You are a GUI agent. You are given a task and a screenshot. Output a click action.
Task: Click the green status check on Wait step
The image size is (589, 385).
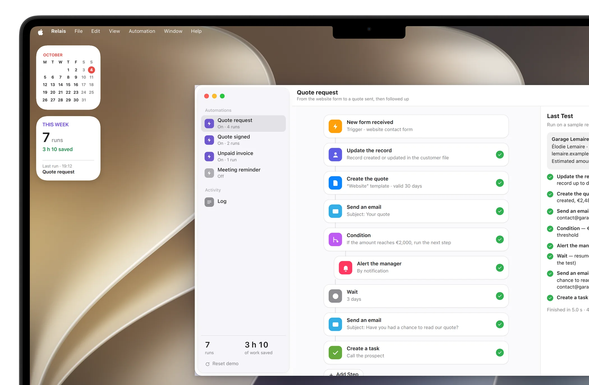click(500, 296)
